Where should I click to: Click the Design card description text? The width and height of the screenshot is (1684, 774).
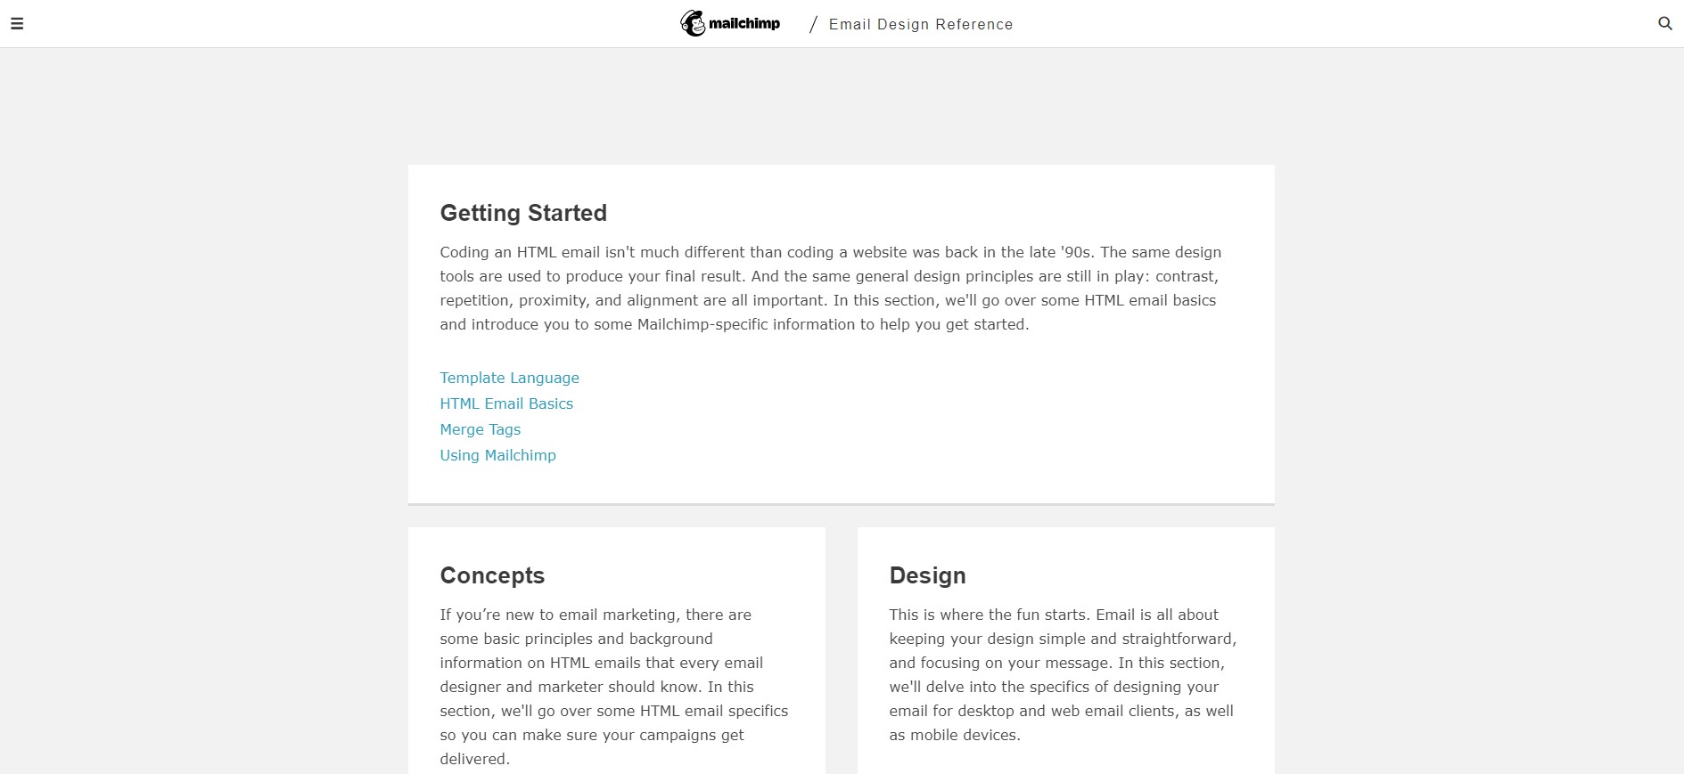pyautogui.click(x=1063, y=675)
